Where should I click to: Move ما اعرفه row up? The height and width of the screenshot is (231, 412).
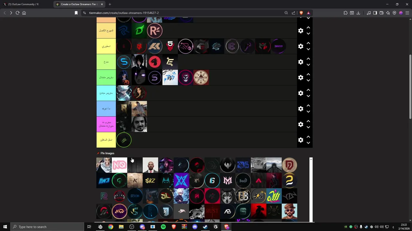pos(308,106)
